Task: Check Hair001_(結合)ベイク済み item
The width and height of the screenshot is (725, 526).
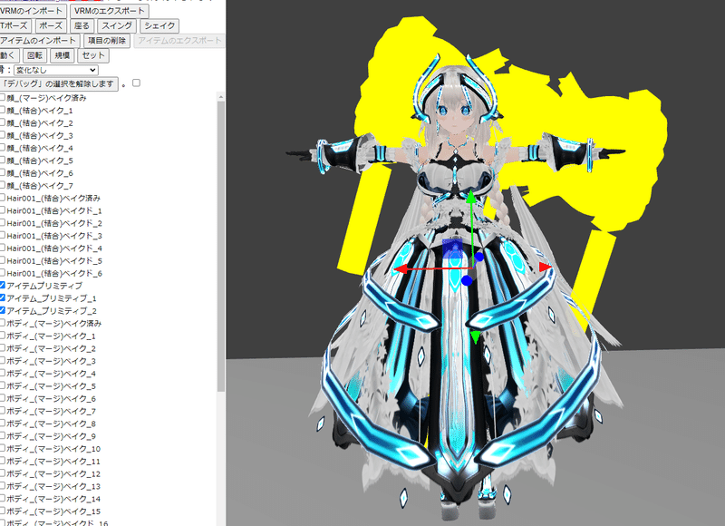Action: (x=3, y=198)
